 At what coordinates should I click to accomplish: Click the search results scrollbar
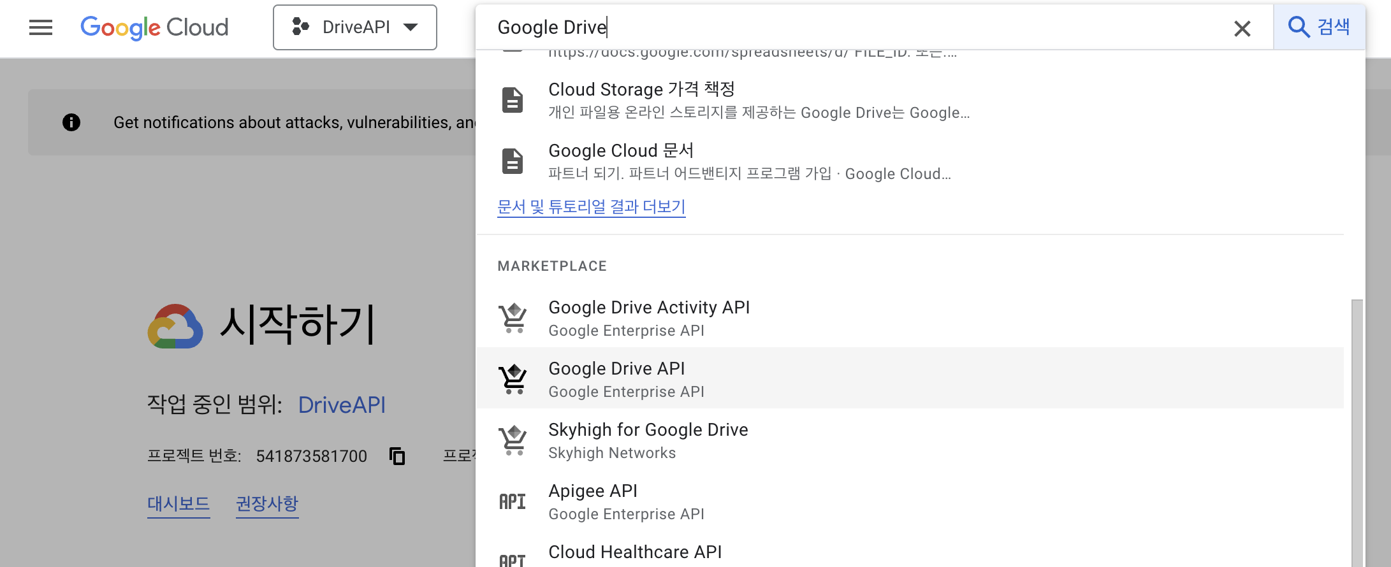[x=1358, y=433]
